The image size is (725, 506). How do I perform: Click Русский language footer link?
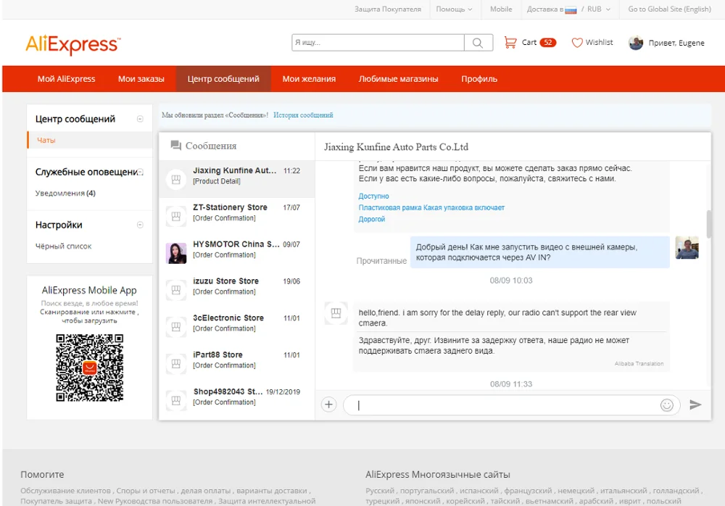(380, 491)
